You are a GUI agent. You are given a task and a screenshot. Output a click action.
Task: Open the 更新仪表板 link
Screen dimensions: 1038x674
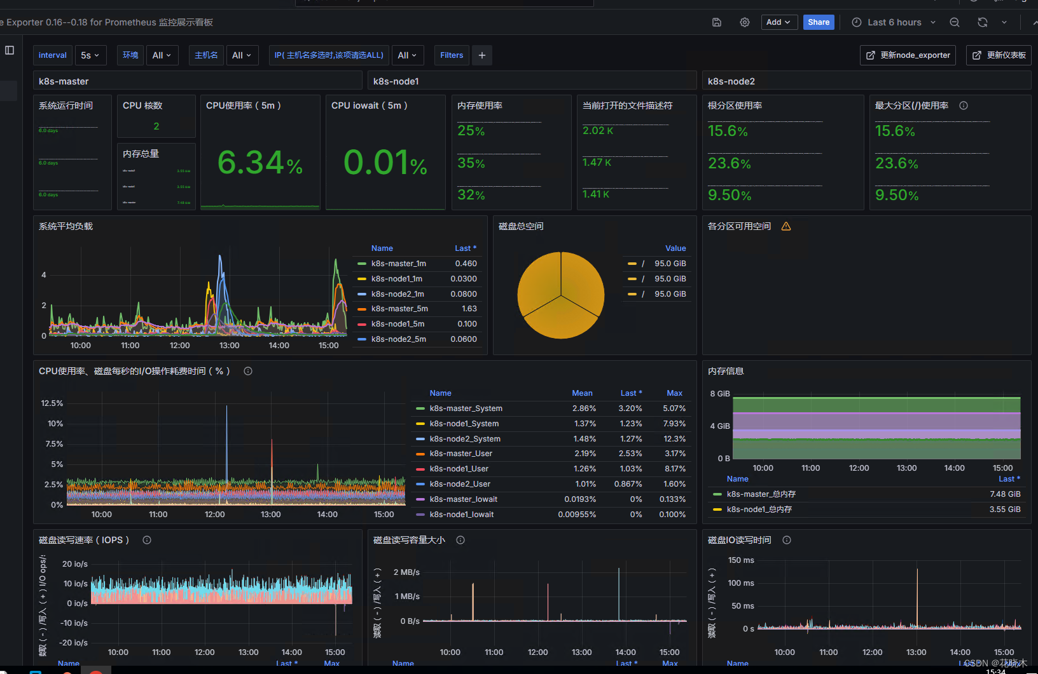click(x=999, y=55)
